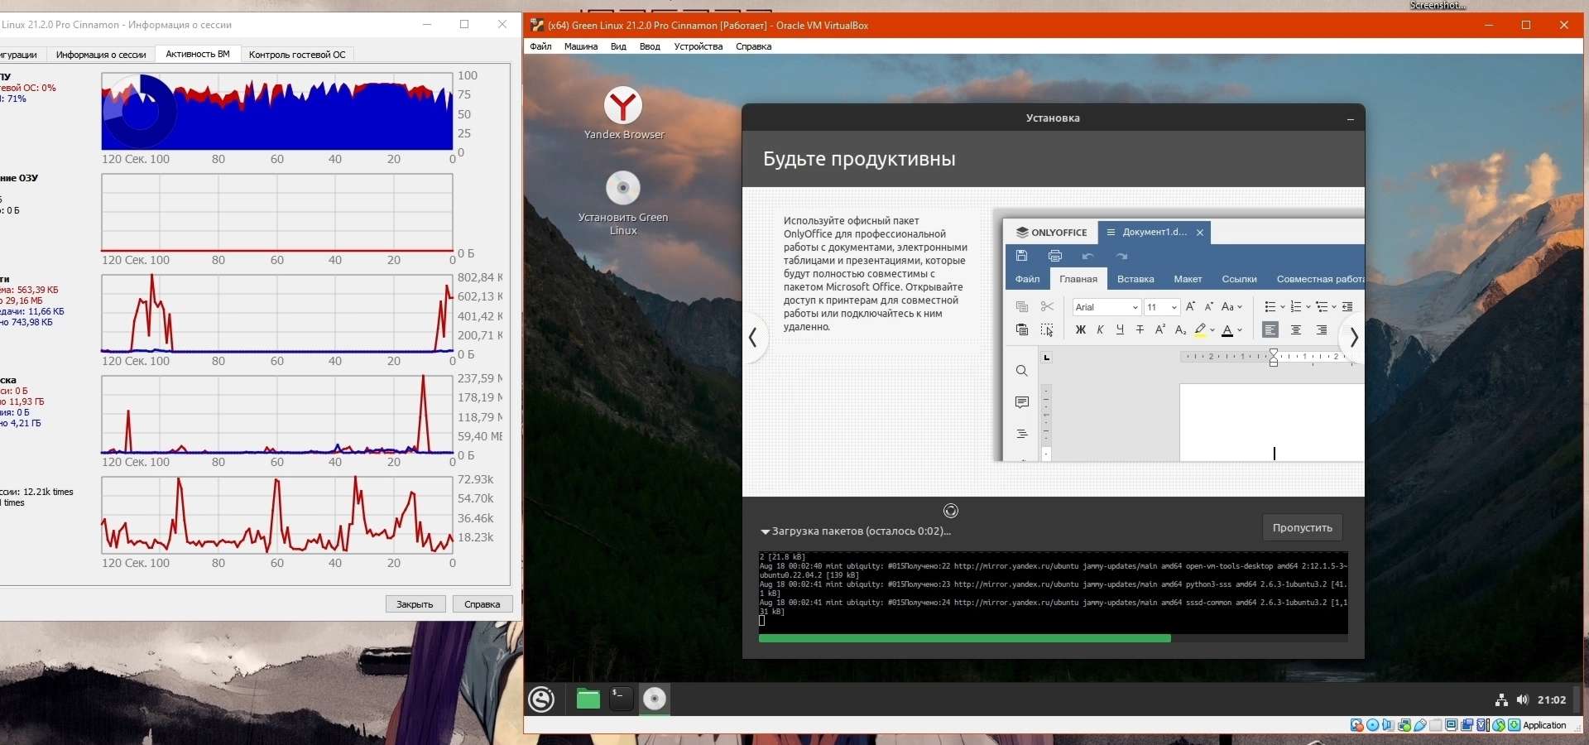Open the VirtualBox 'Файл' menu
The height and width of the screenshot is (745, 1589).
(x=540, y=46)
